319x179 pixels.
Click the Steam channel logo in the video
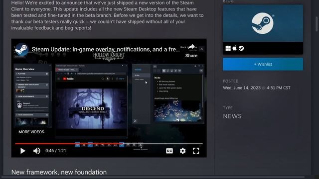coord(22,49)
